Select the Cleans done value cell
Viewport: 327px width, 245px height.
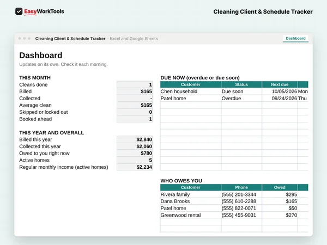135,84
